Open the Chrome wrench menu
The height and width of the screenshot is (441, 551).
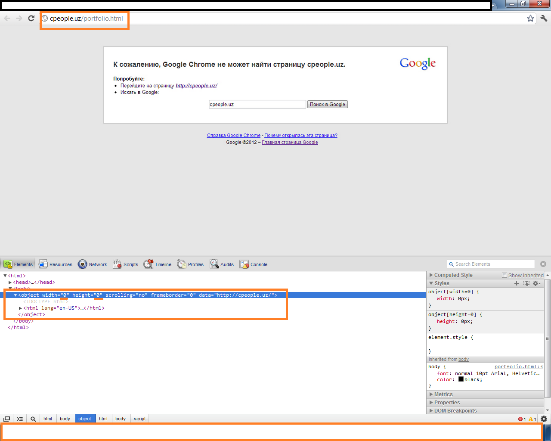pyautogui.click(x=544, y=18)
